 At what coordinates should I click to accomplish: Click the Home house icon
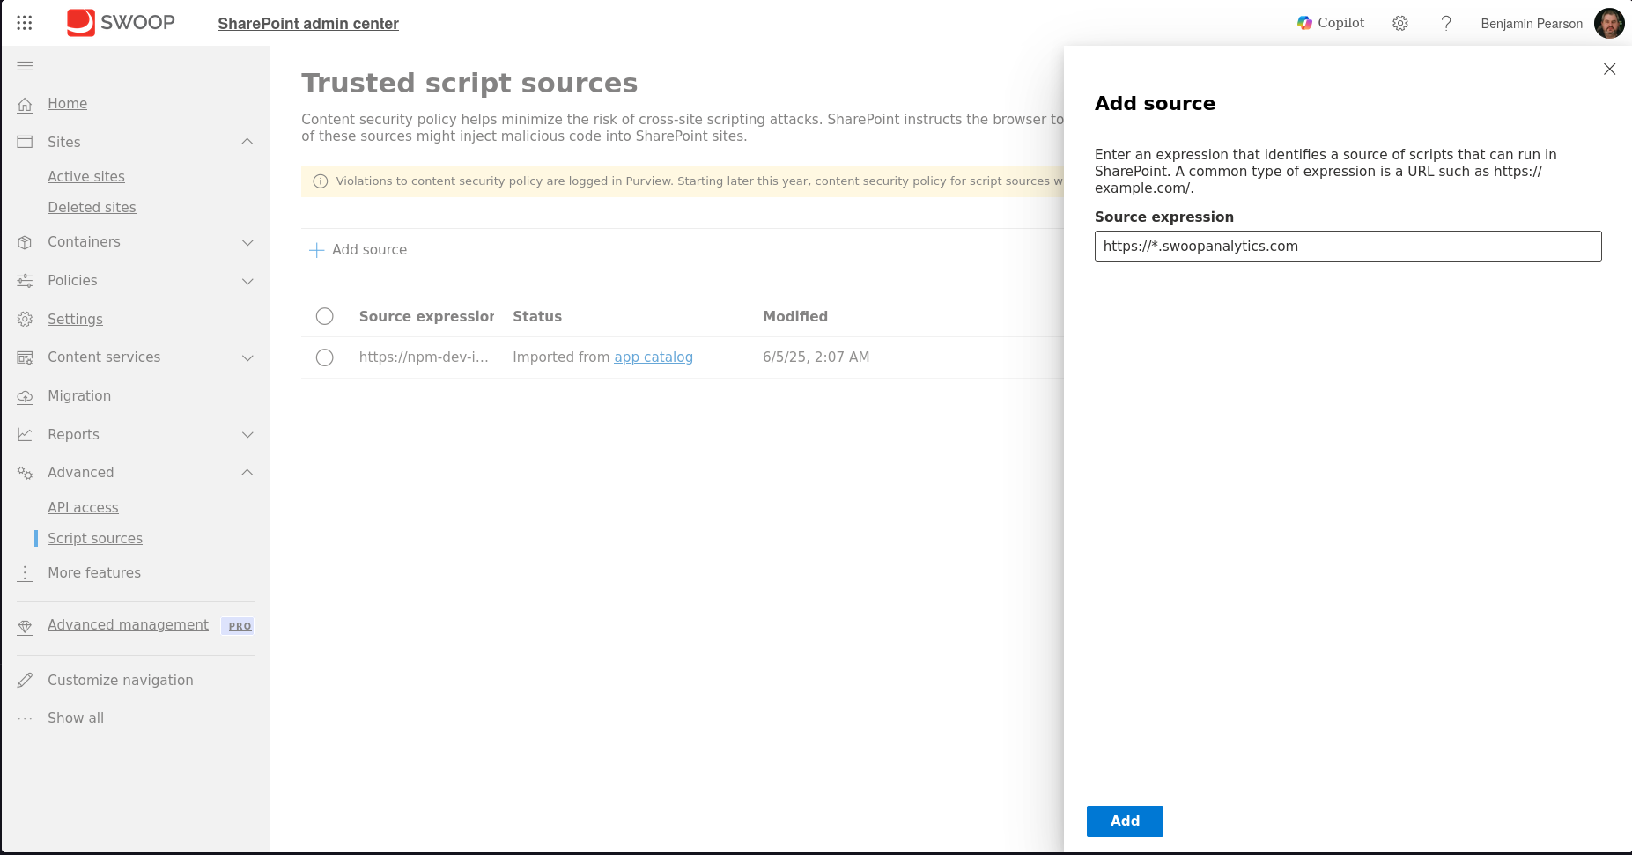[x=25, y=104]
